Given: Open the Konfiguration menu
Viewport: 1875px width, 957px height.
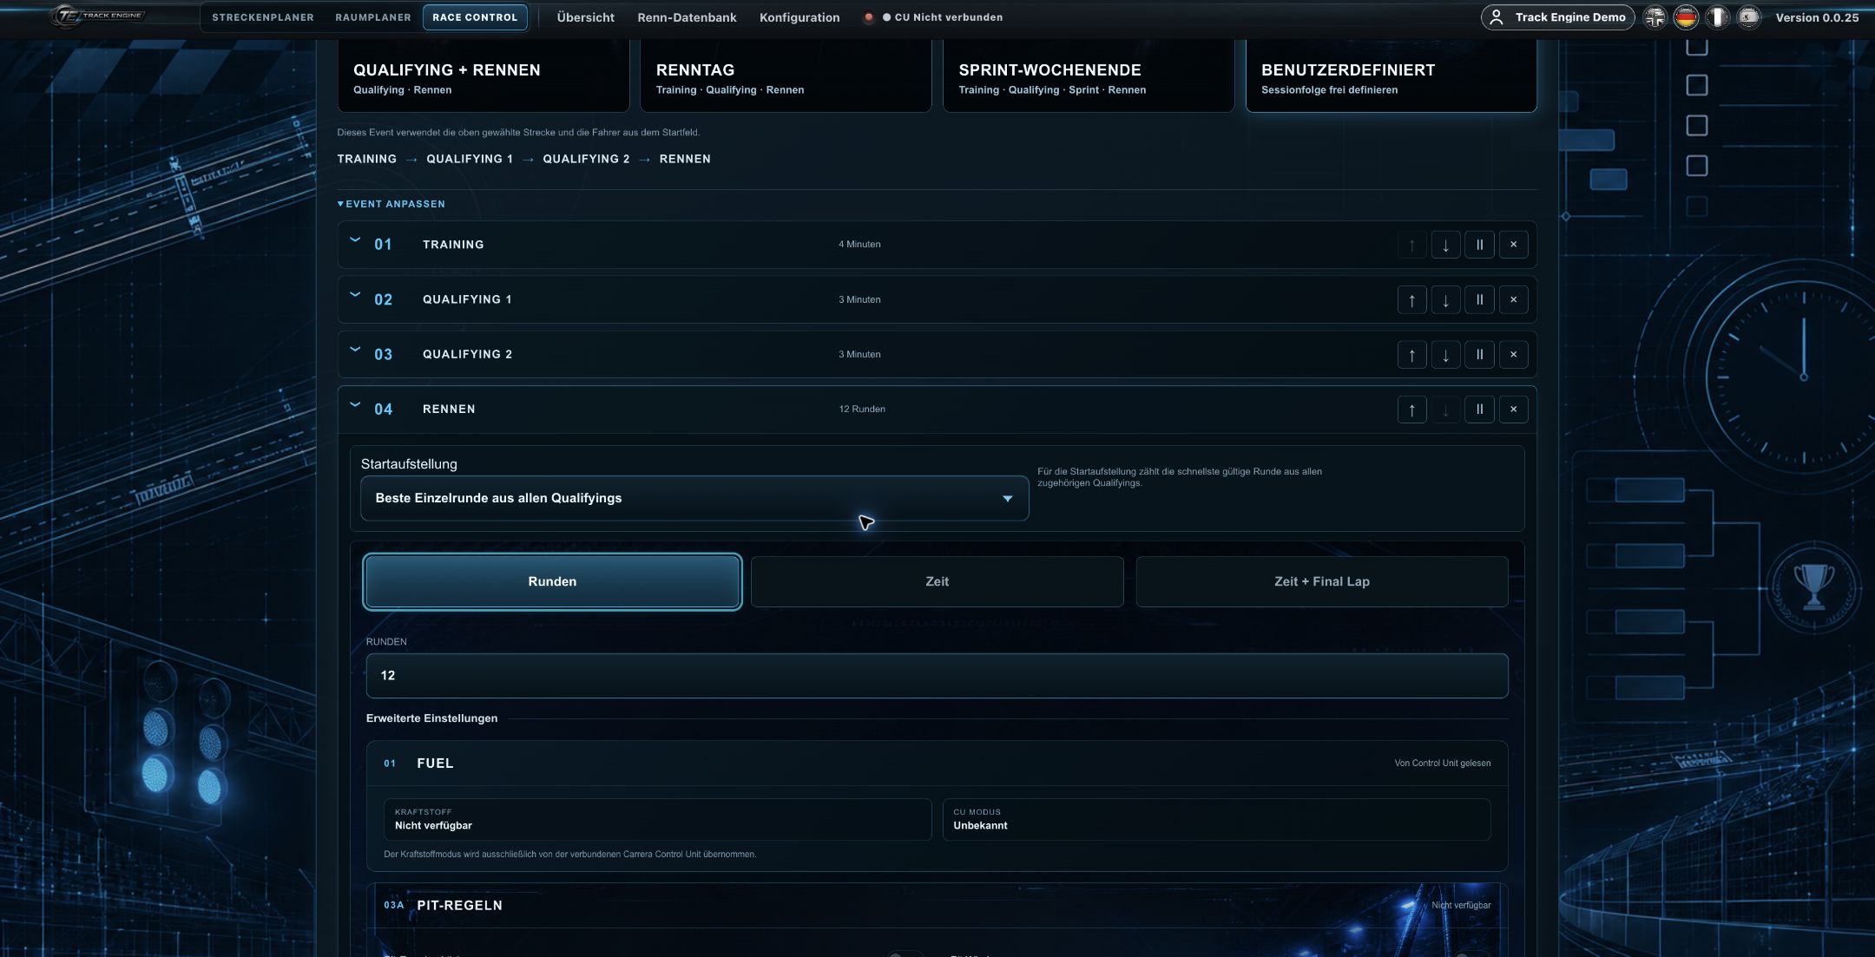Looking at the screenshot, I should click(x=799, y=17).
